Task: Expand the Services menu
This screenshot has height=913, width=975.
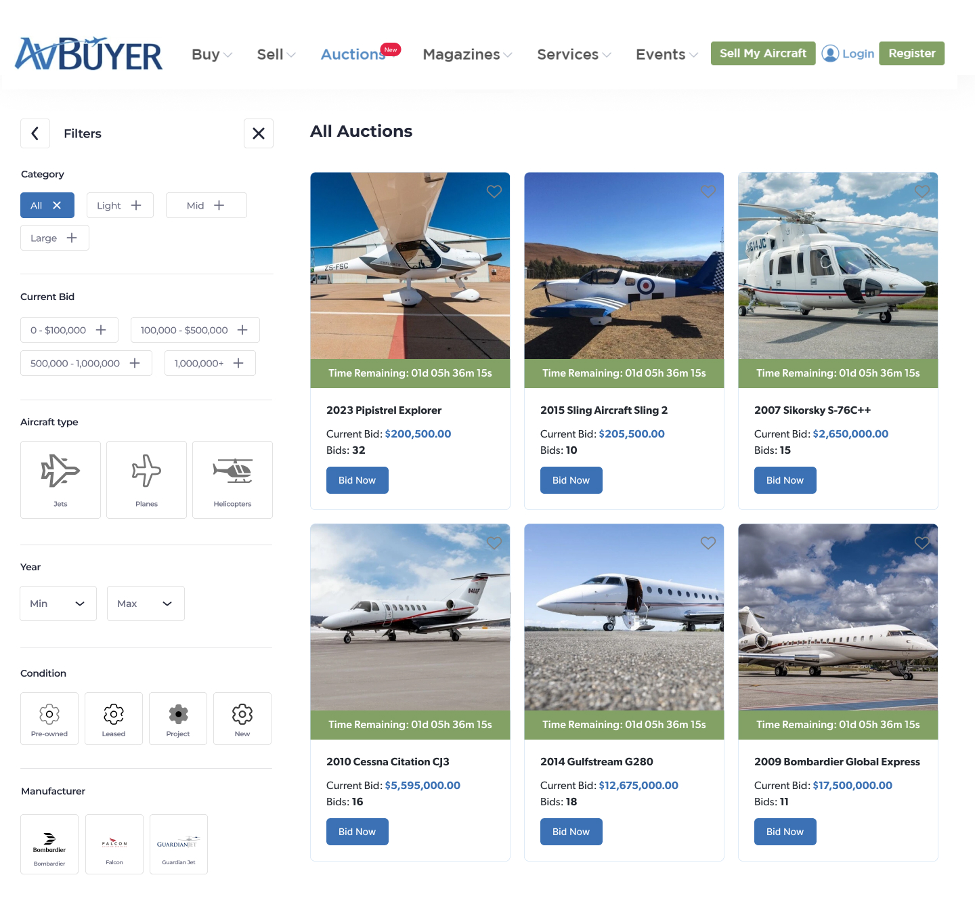Action: 574,54
